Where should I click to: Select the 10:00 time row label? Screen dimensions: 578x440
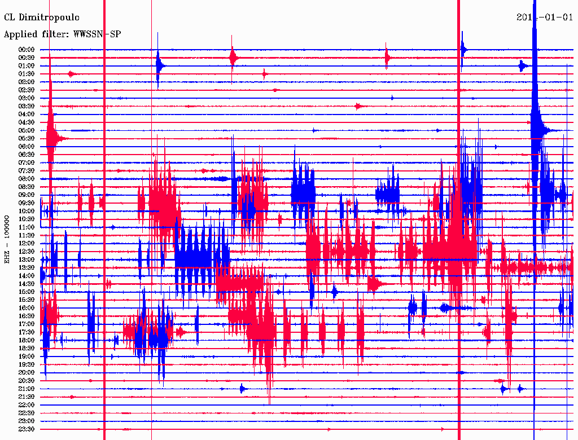coord(27,211)
